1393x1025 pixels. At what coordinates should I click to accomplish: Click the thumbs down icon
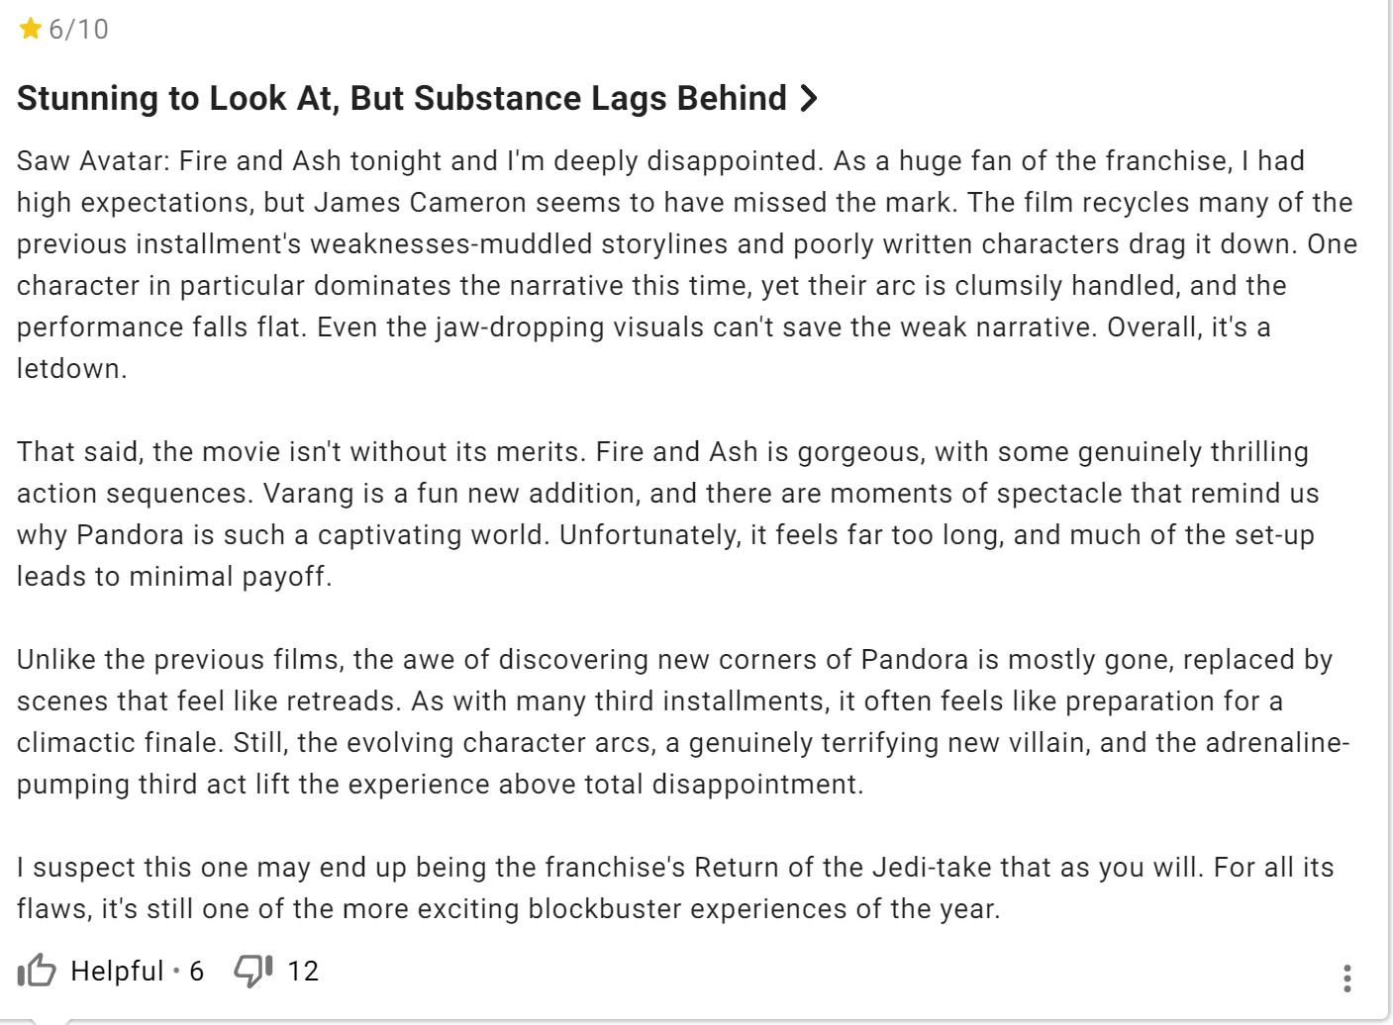tap(252, 971)
